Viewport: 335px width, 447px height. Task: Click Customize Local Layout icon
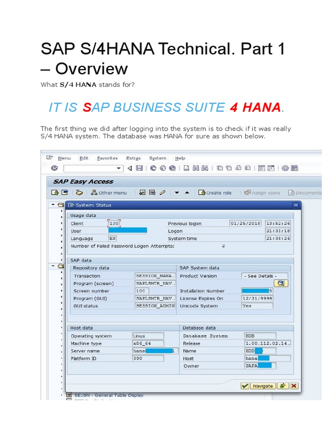[294, 168]
